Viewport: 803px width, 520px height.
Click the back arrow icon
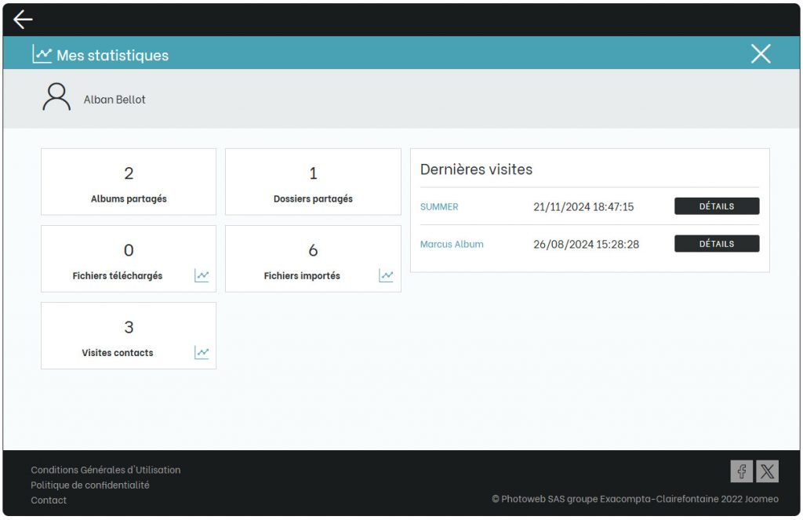(23, 20)
